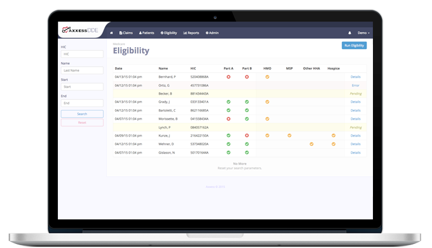432x248 pixels.
Task: Click Wehner's orange Hospice check icon
Action: point(333,144)
